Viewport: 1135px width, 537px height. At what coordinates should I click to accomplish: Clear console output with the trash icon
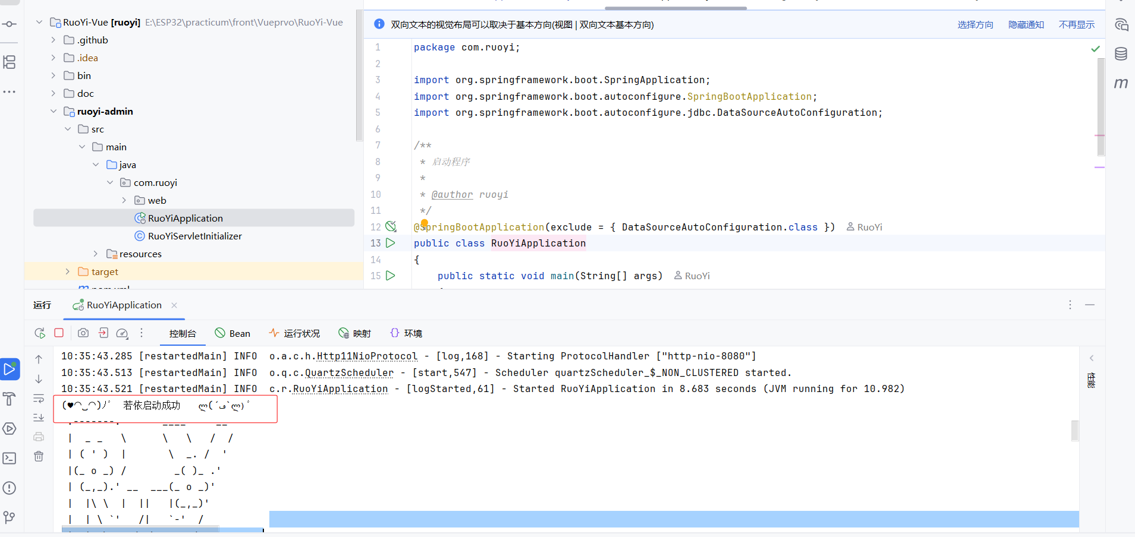(39, 456)
